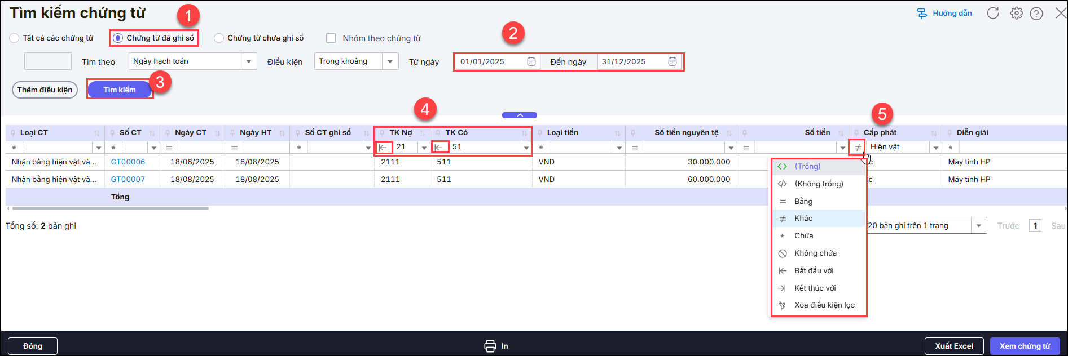Click the refresh icon in header
This screenshot has height=356, width=1068.
coord(993,14)
